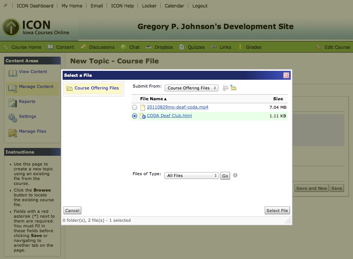Open the Submit From dropdown
Screen dimensions: 353x259
click(x=191, y=88)
